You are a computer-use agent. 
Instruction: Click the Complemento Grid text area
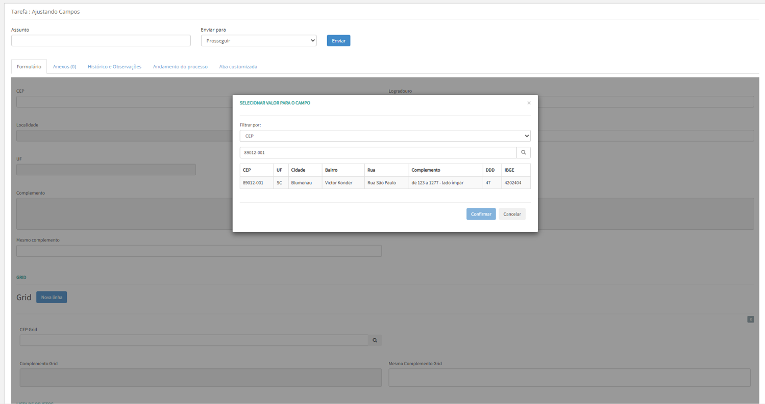pyautogui.click(x=201, y=378)
